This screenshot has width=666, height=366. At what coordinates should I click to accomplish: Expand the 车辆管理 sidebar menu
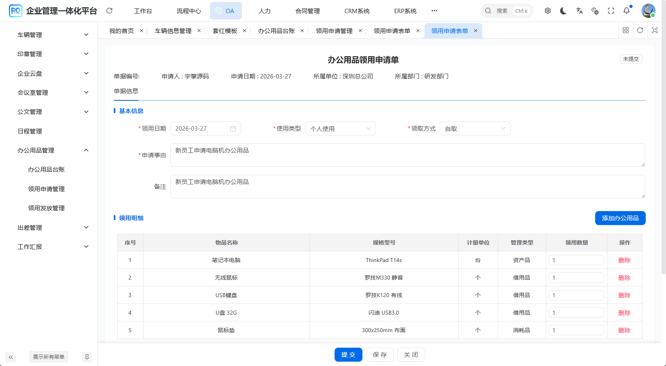52,35
